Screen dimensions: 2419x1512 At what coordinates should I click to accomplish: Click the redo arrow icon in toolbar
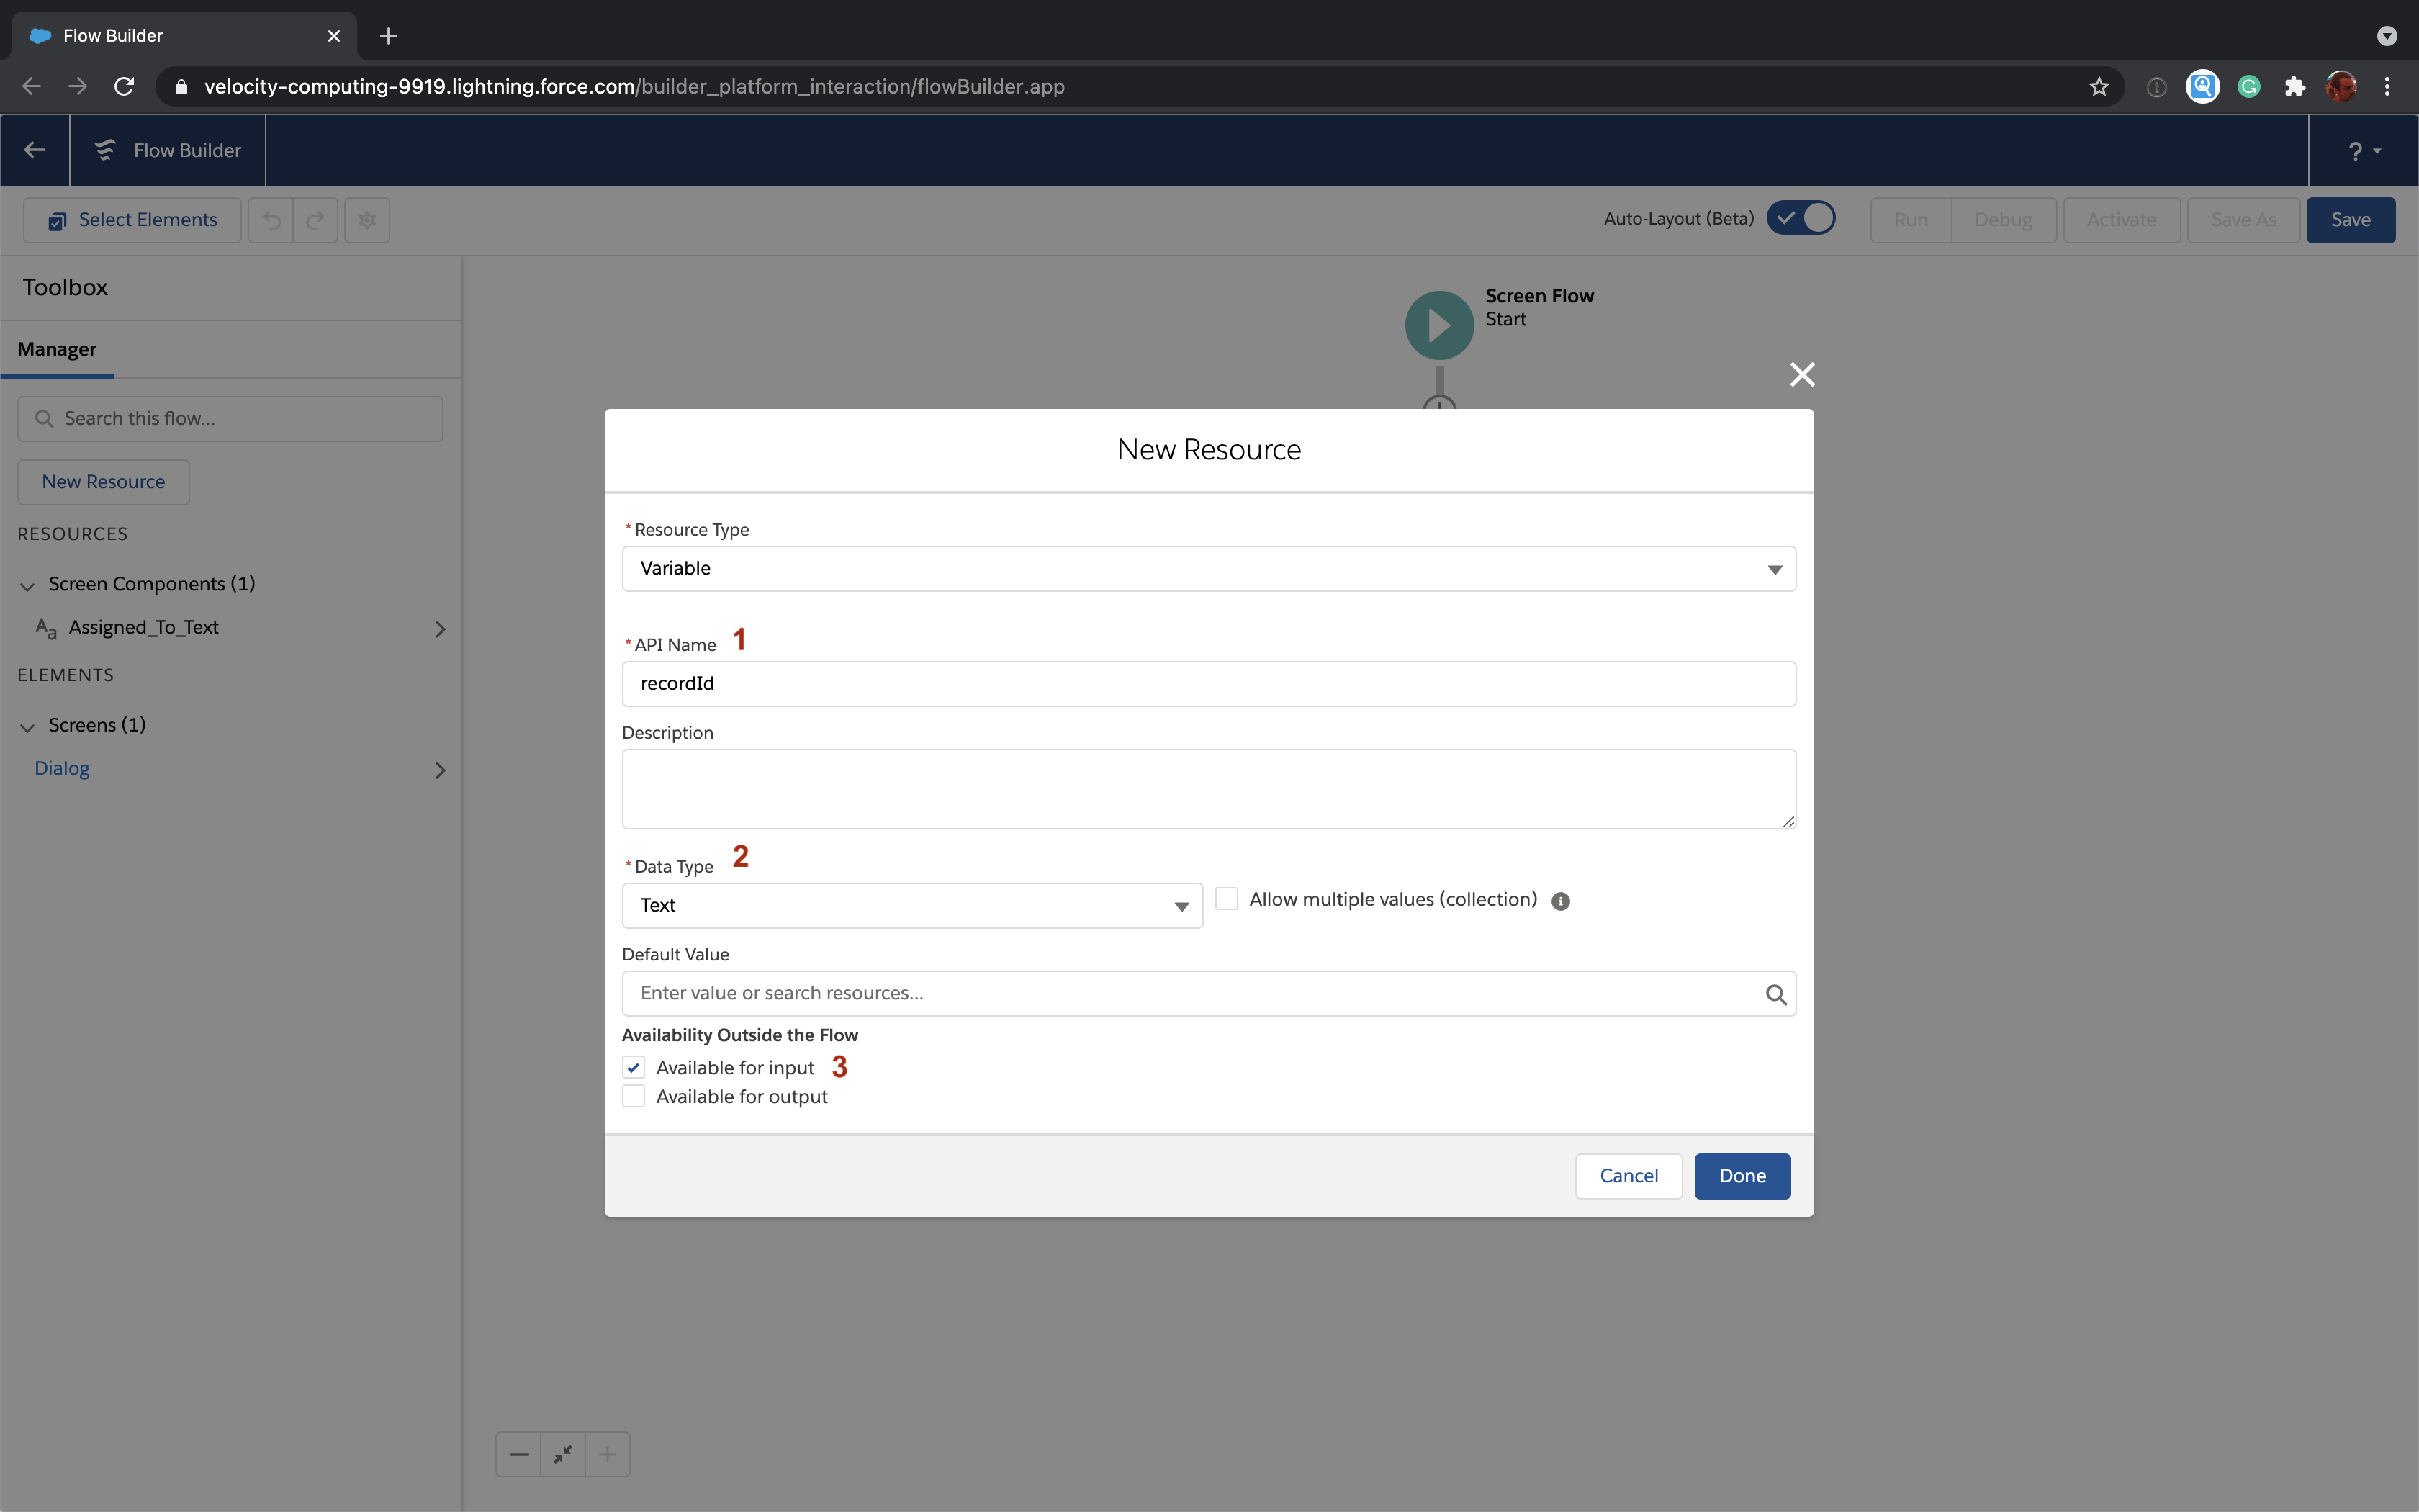(x=315, y=220)
